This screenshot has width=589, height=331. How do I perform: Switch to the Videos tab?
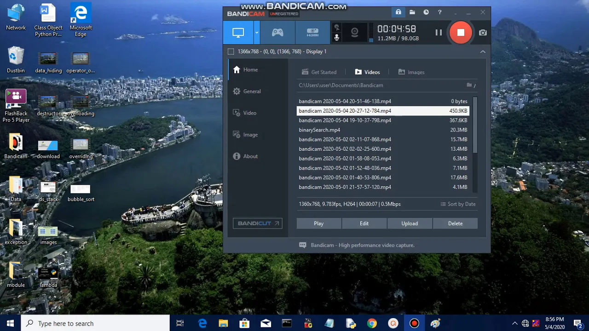coord(367,72)
